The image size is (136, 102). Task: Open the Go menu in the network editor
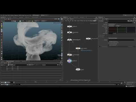click(71, 21)
